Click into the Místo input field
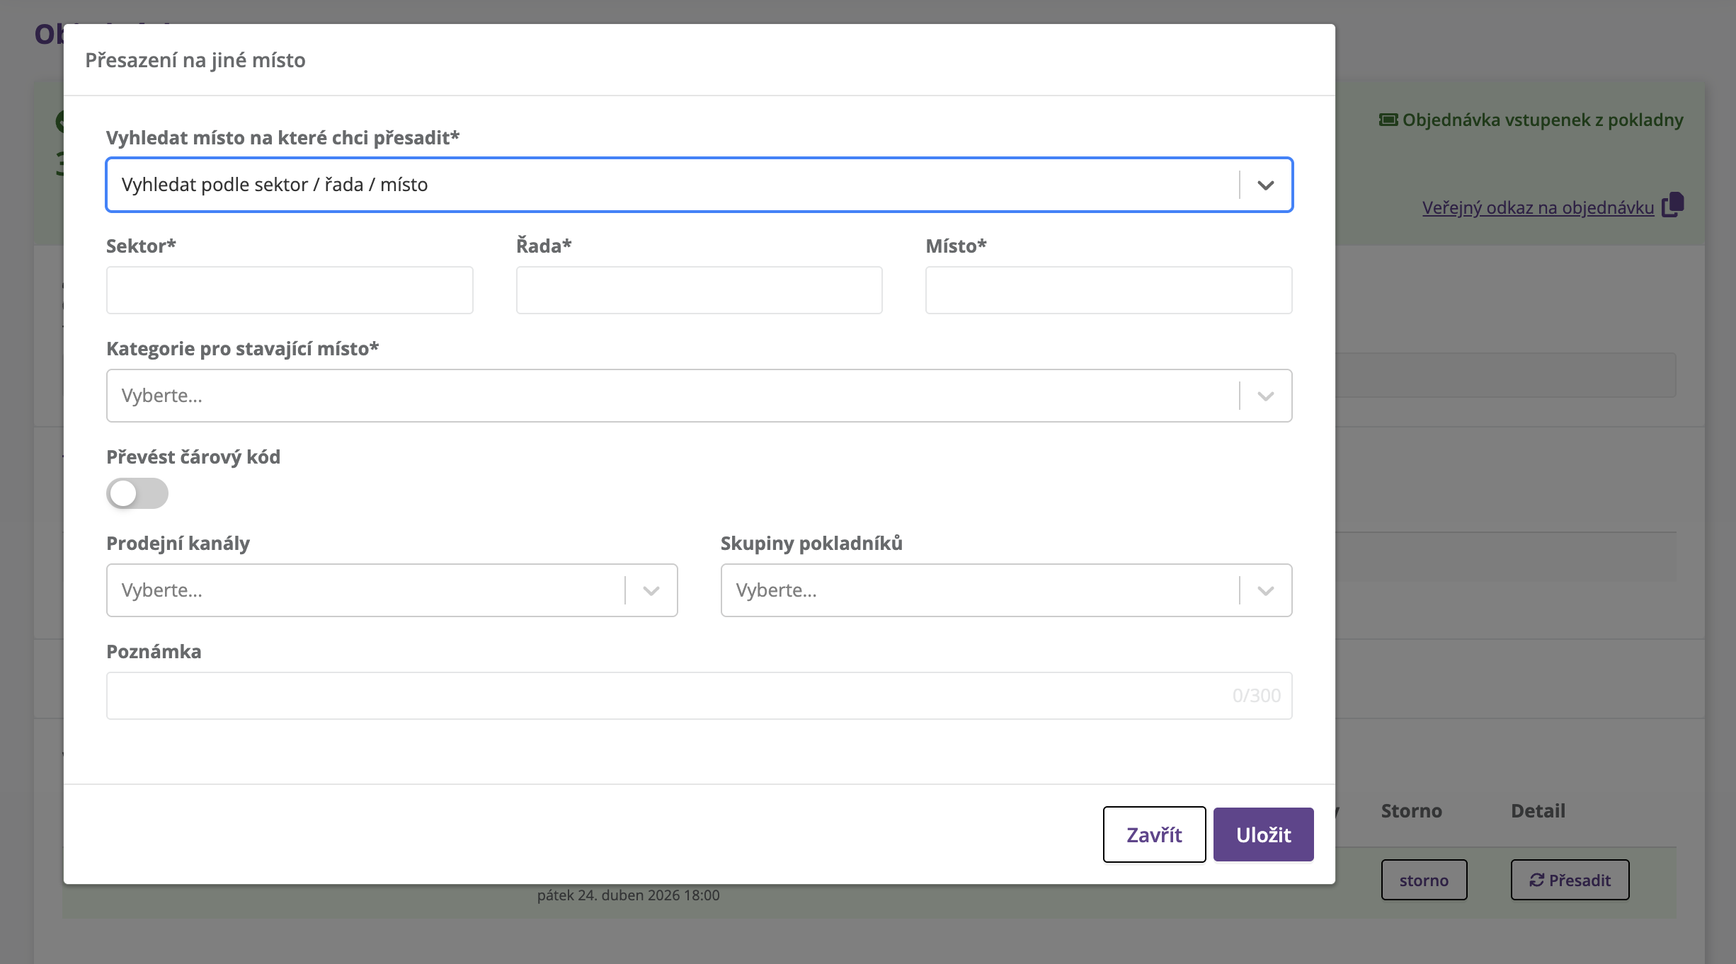 1108,290
